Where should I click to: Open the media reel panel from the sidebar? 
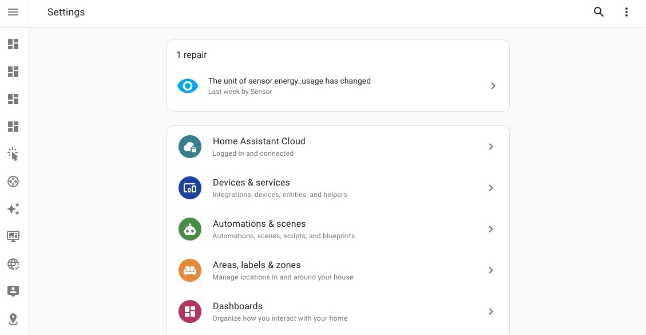13,182
